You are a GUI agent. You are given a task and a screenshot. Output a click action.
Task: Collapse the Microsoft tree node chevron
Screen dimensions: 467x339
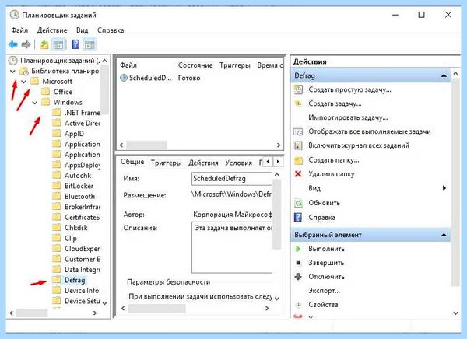(x=24, y=82)
